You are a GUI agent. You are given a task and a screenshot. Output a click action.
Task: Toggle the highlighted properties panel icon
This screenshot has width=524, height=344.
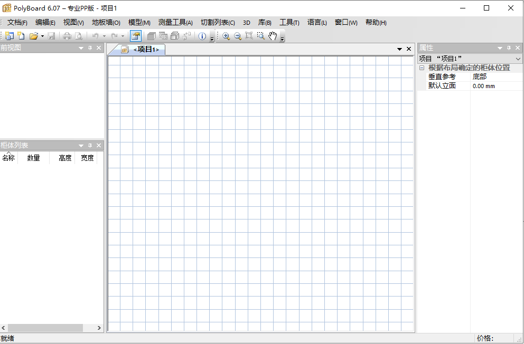136,36
